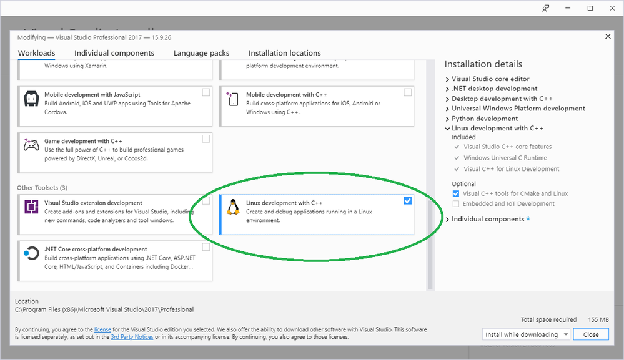Switch to the Language packs tab
Viewport: 624px width, 360px height.
[x=201, y=53]
